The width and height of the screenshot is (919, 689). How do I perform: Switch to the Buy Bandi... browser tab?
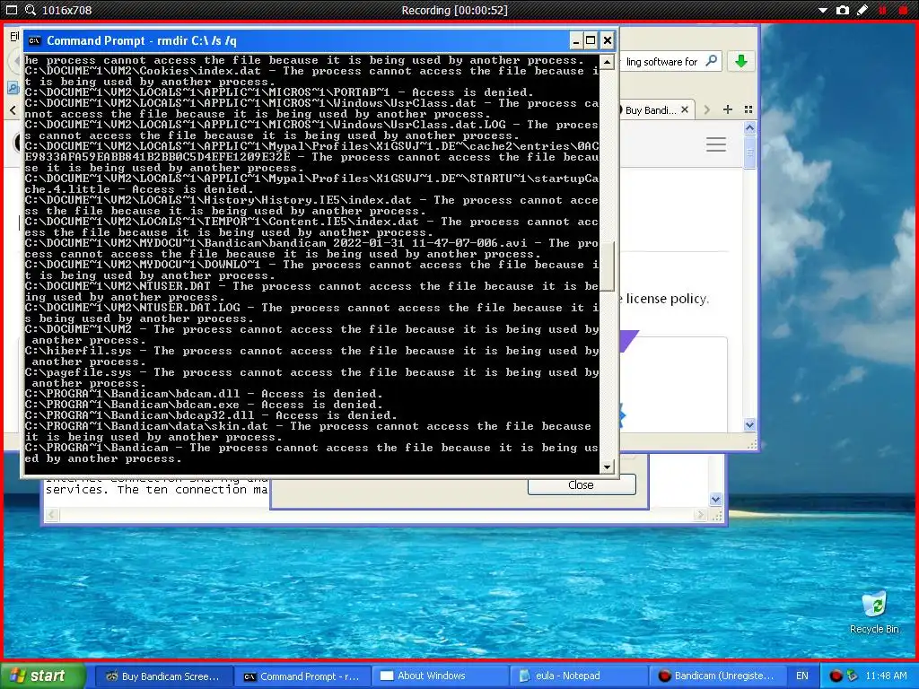pyautogui.click(x=651, y=110)
